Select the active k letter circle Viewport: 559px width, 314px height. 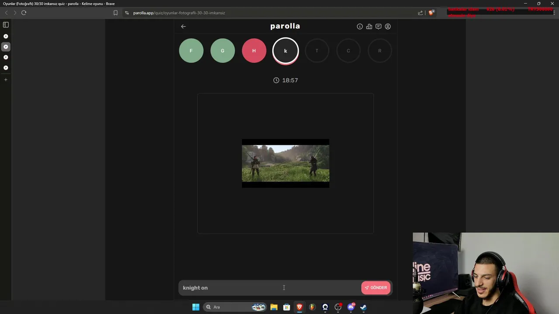[x=286, y=51]
